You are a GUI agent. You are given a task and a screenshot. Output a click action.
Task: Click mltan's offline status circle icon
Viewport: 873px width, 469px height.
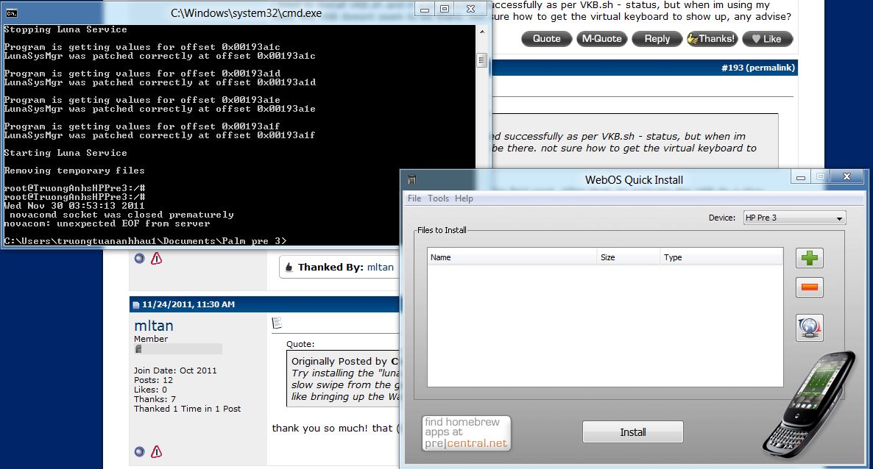[x=140, y=451]
